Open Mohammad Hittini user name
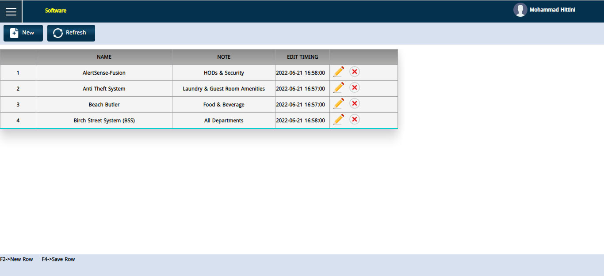Screen dimensions: 604x276 tap(552, 10)
